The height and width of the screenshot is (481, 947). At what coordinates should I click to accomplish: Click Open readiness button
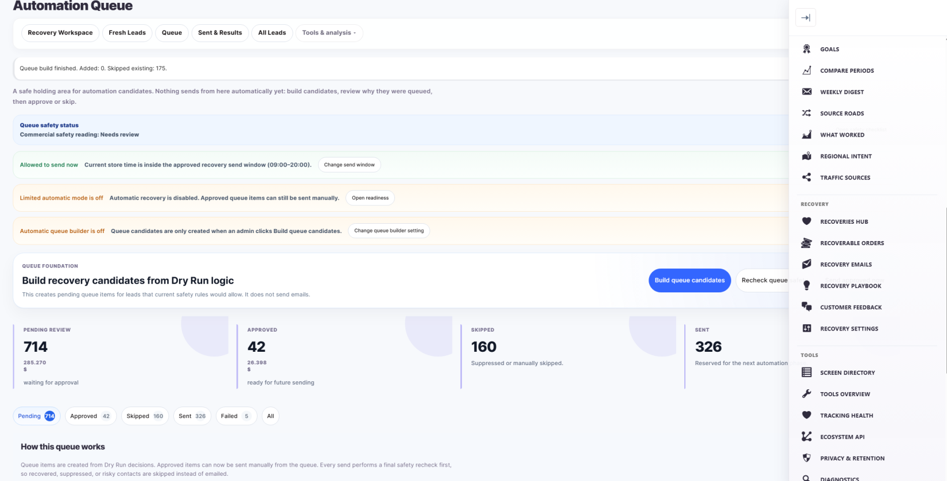pos(370,198)
